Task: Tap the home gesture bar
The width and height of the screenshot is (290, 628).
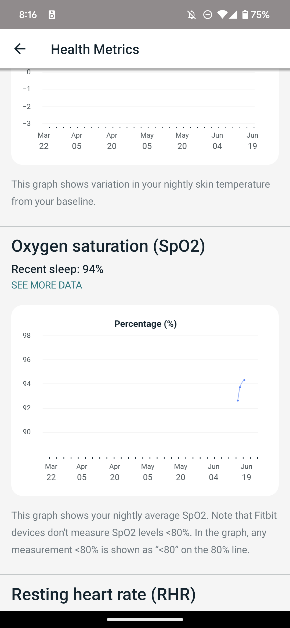Action: pyautogui.click(x=145, y=619)
